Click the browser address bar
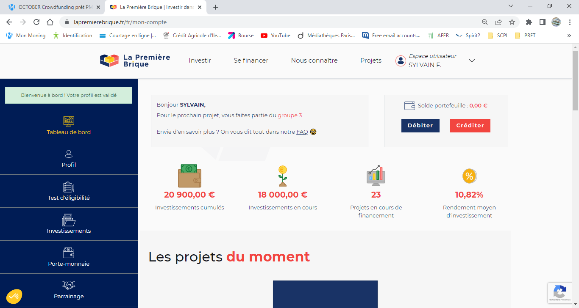 tap(271, 22)
